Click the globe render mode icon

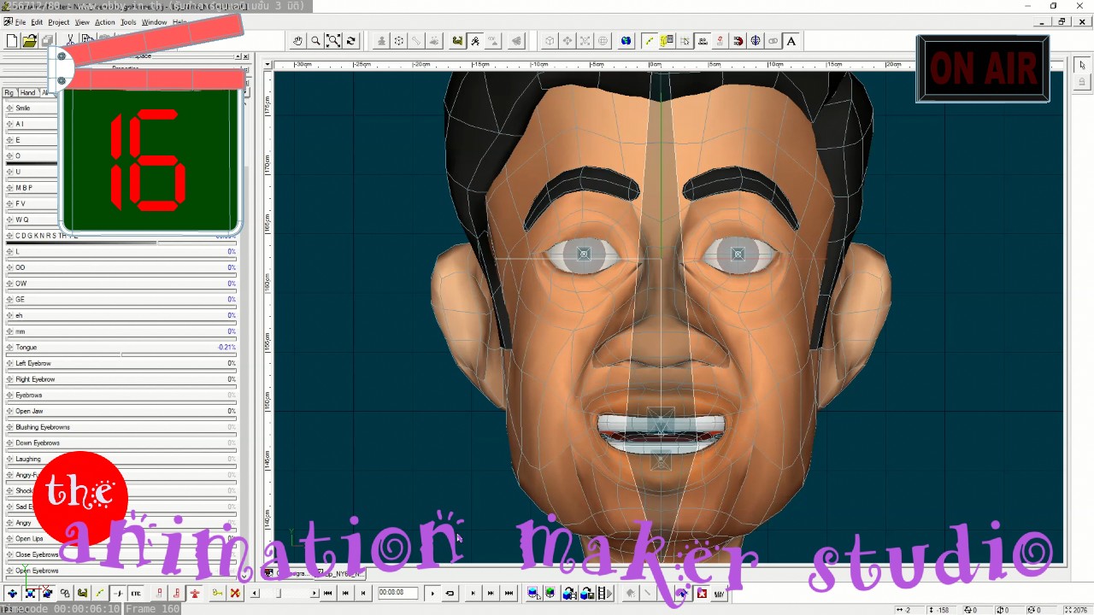(626, 41)
